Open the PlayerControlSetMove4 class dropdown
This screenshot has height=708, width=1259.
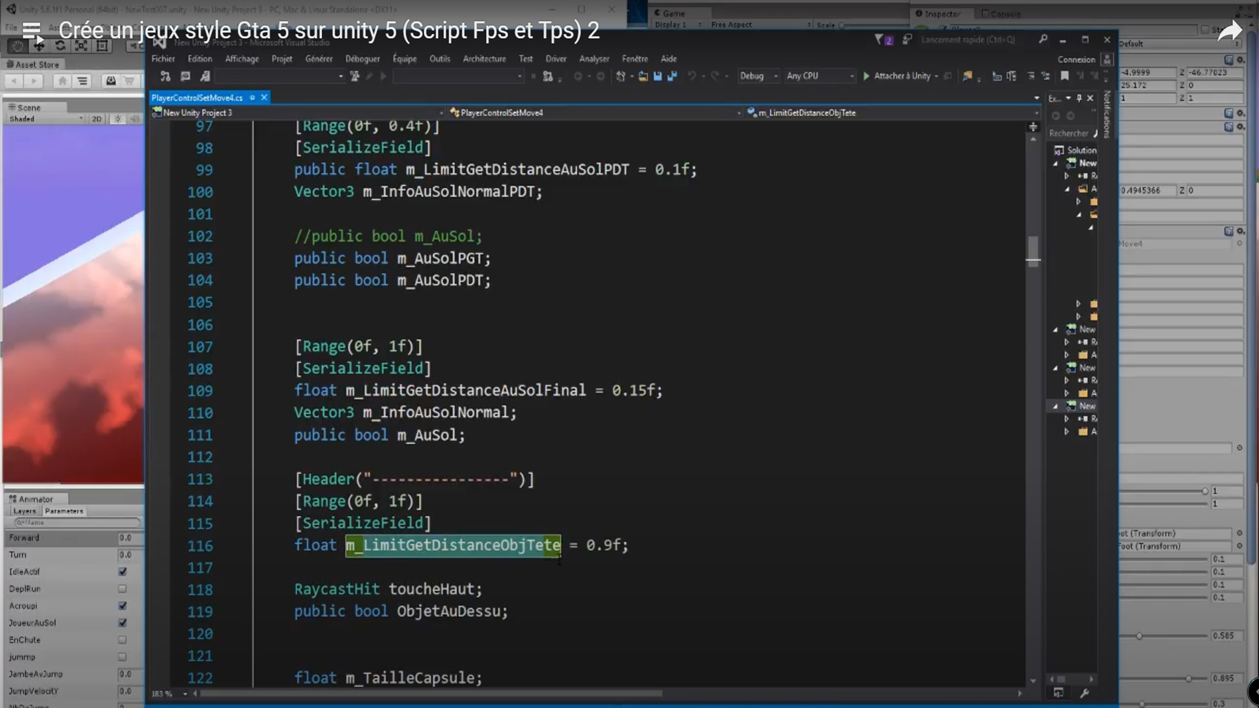[x=595, y=113]
